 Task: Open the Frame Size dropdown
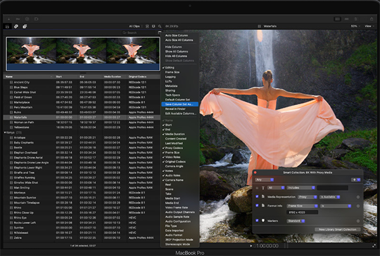(303, 206)
